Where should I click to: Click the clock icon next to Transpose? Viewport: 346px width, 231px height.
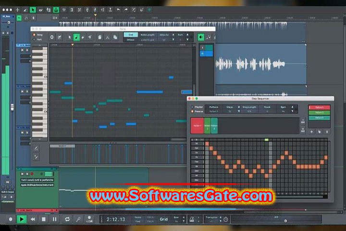pos(226,219)
